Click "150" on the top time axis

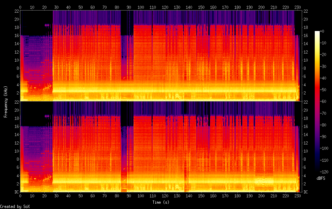pyautogui.click(x=201, y=7)
